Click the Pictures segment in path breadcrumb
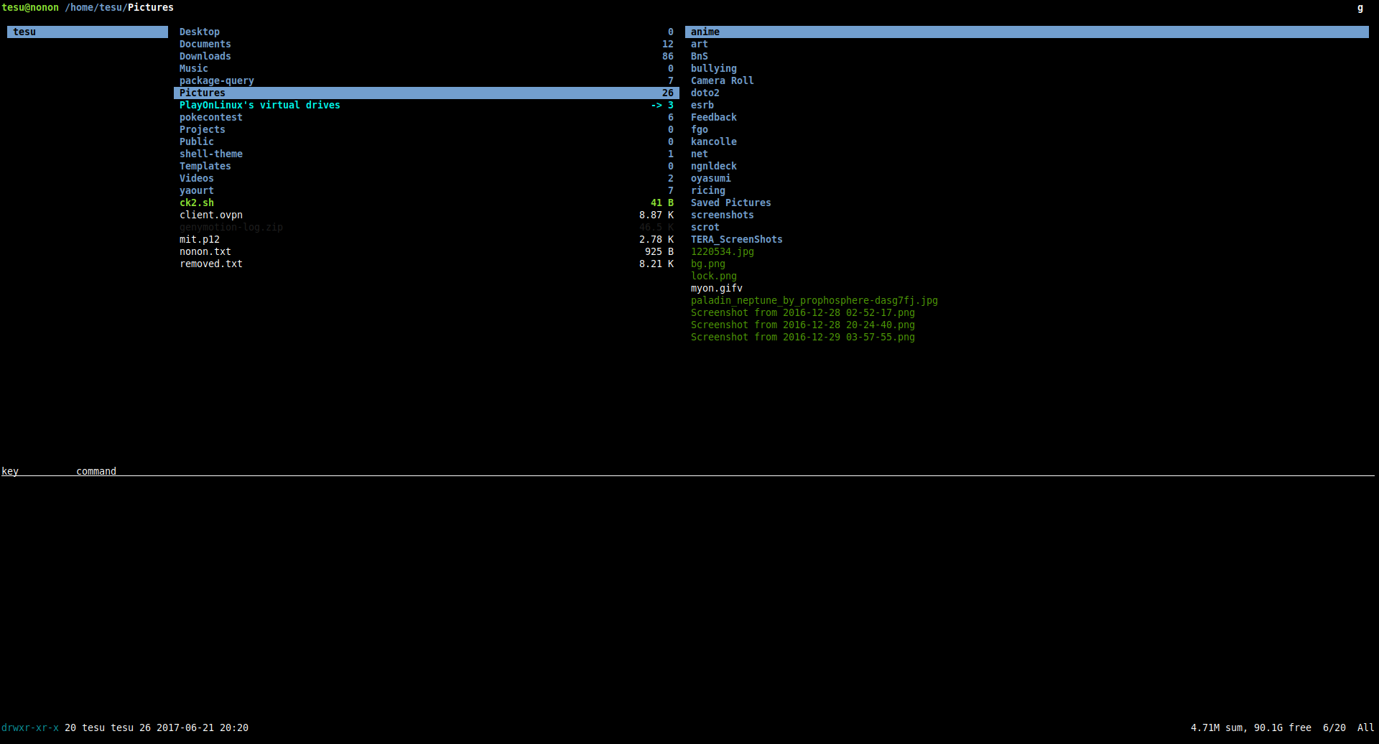Viewport: 1379px width, 744px height. [x=150, y=7]
